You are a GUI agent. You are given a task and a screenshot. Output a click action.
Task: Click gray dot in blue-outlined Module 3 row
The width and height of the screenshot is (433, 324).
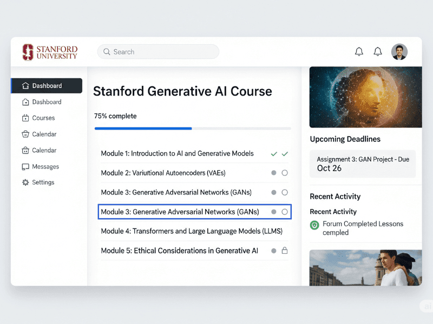tap(274, 212)
